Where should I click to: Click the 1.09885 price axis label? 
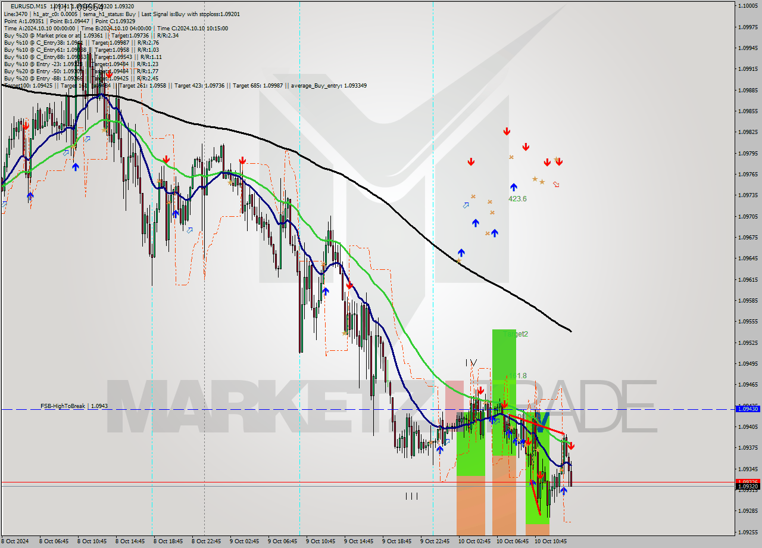pos(748,90)
